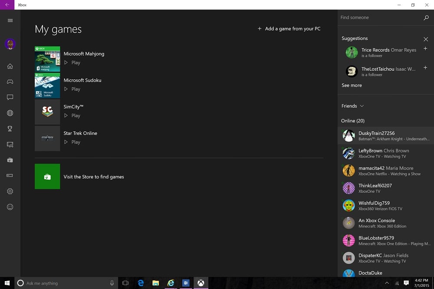This screenshot has height=289, width=434.
Task: Collapse the Suggestions panel with the X
Action: (426, 39)
